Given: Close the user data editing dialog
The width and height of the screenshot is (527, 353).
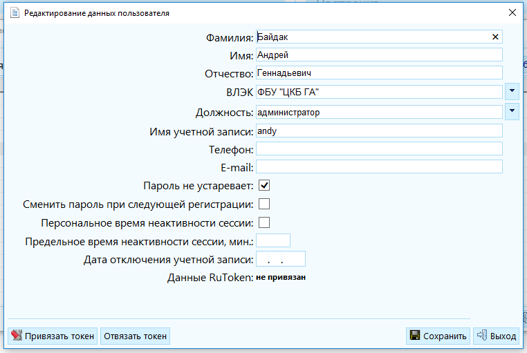Looking at the screenshot, I should pyautogui.click(x=512, y=12).
